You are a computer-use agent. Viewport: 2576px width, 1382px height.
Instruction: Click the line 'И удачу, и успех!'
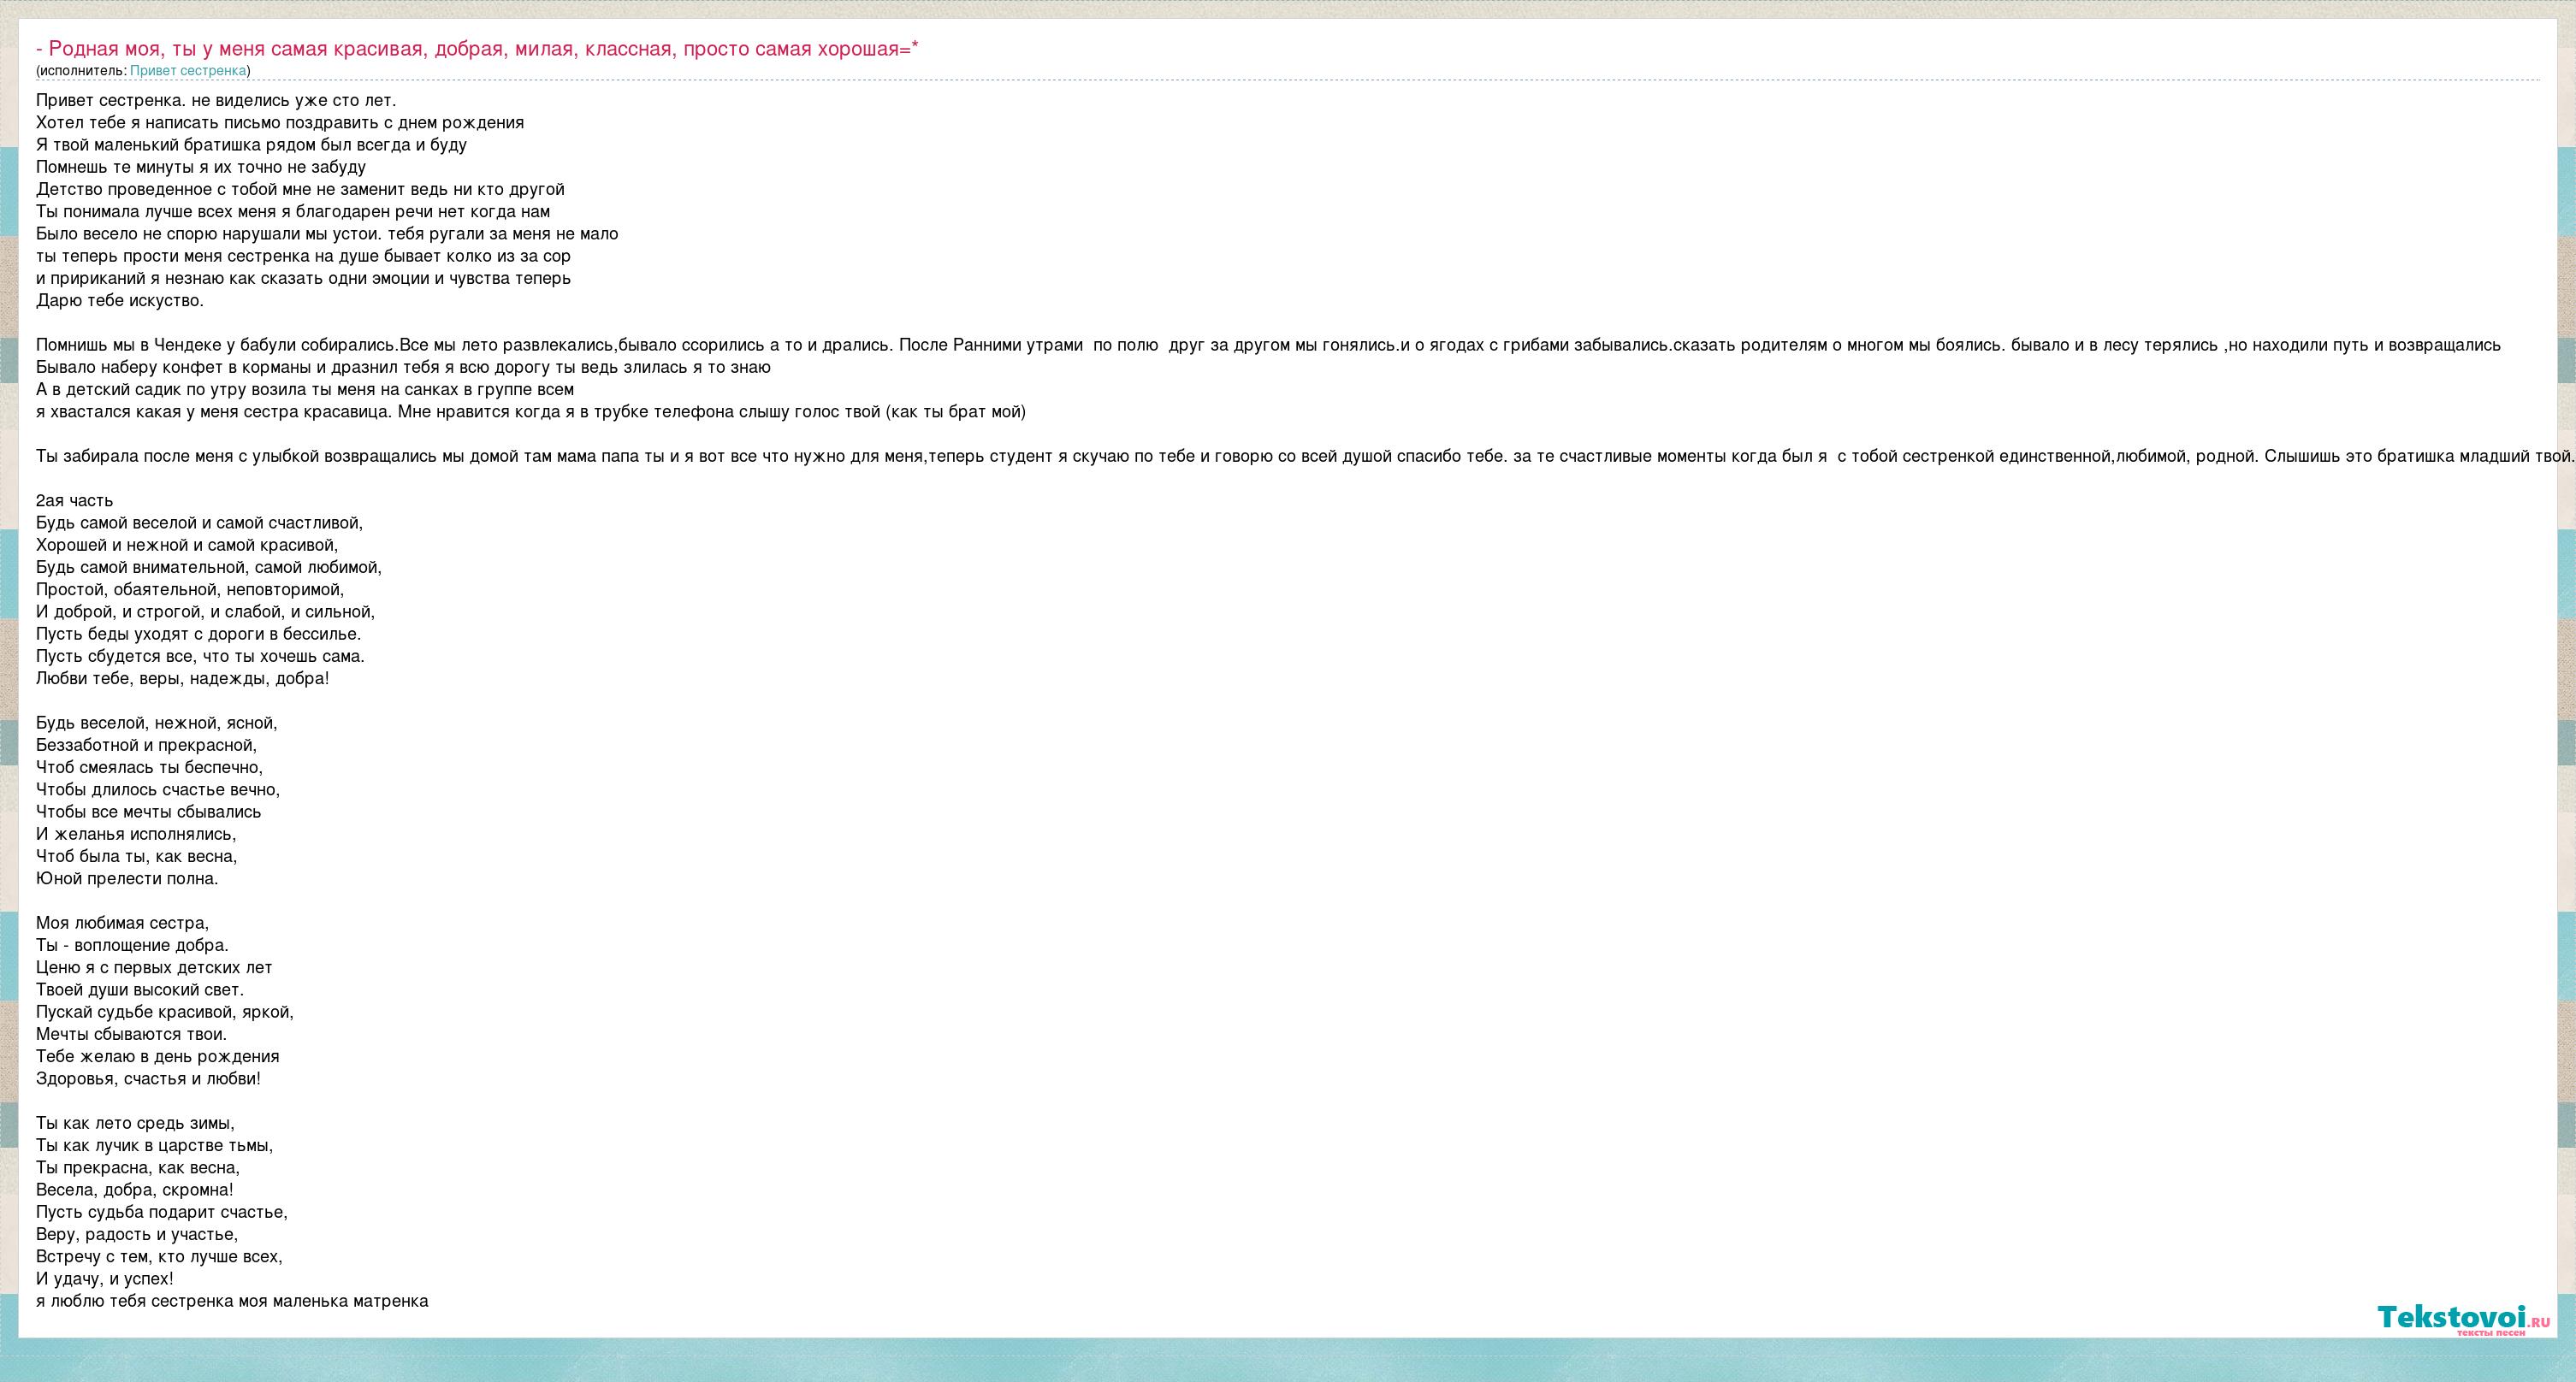pos(105,1279)
